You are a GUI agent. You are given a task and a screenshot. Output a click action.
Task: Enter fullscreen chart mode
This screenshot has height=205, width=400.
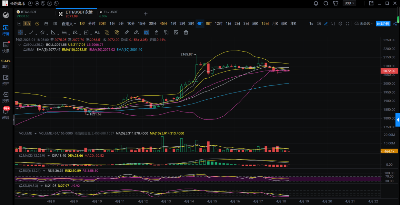[x=347, y=24]
